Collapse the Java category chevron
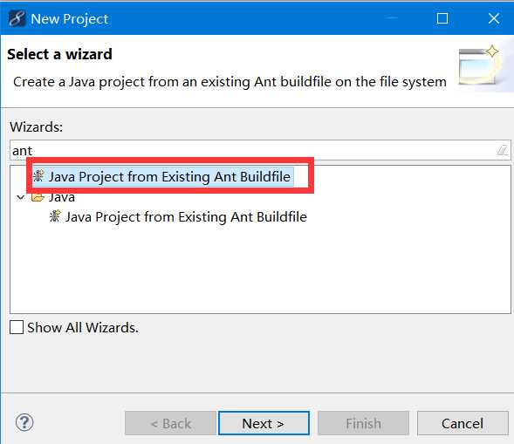The image size is (514, 444). click(21, 198)
